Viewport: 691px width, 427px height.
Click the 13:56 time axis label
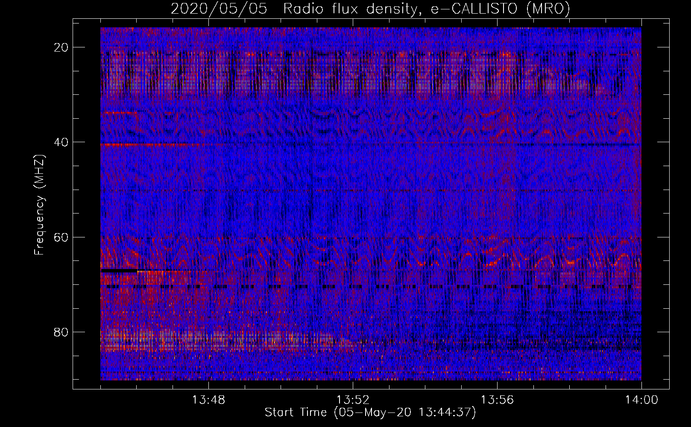point(497,400)
